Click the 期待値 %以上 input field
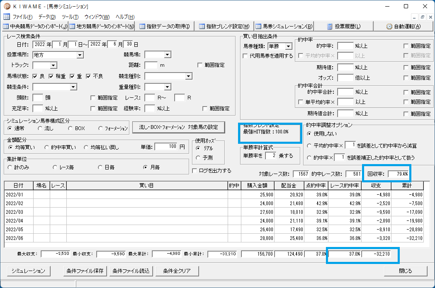This screenshot has height=288, width=435. [345, 68]
